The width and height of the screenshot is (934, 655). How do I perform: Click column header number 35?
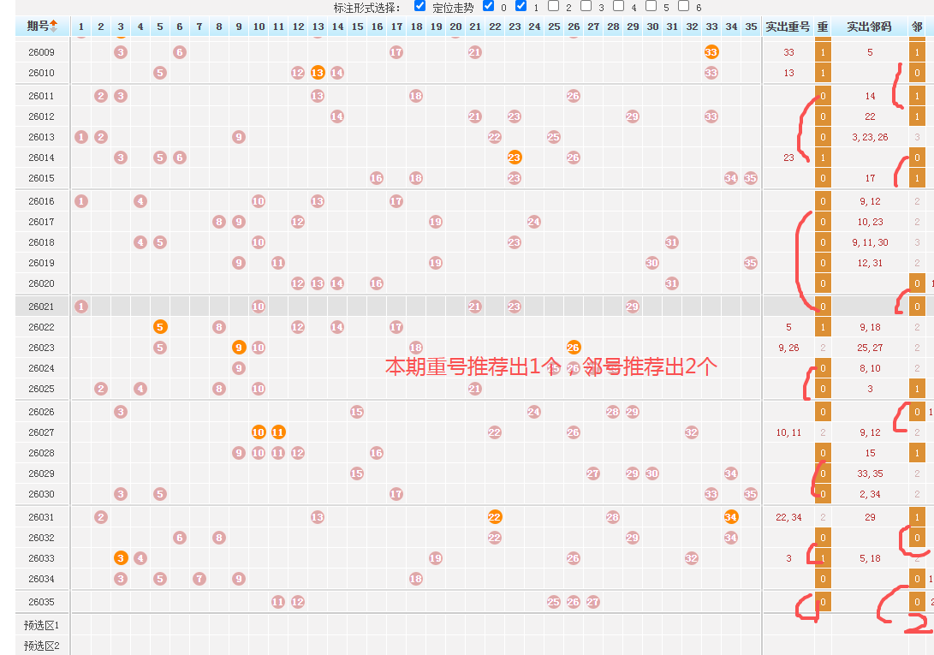[751, 27]
